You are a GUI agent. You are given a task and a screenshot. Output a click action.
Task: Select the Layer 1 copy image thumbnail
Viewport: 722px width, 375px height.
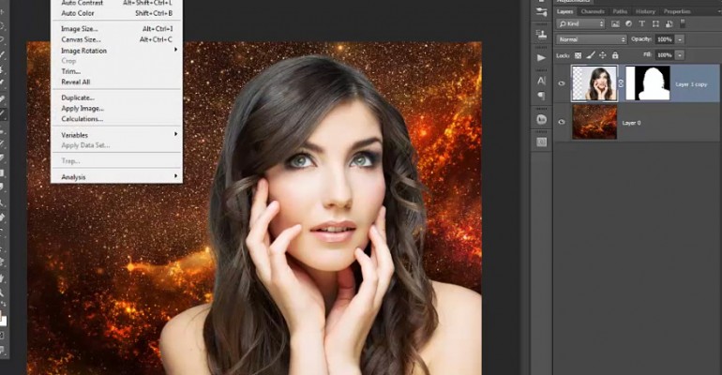pos(594,83)
